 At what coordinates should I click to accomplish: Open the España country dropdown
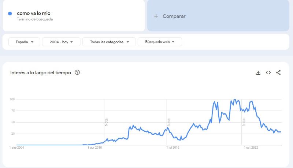24,42
